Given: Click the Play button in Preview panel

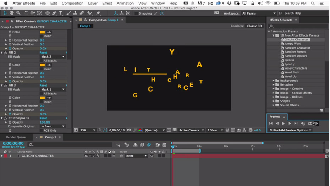Looking at the screenshot, I should pos(283,124).
